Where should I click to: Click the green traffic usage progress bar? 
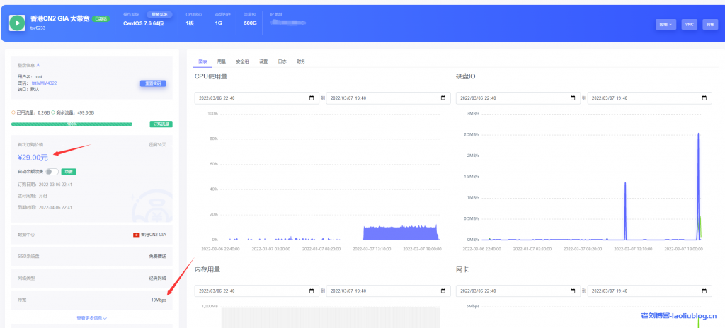[71, 124]
